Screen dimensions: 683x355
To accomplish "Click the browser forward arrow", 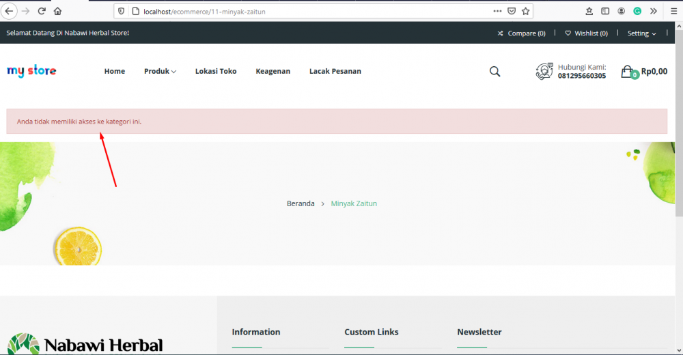I will point(26,12).
